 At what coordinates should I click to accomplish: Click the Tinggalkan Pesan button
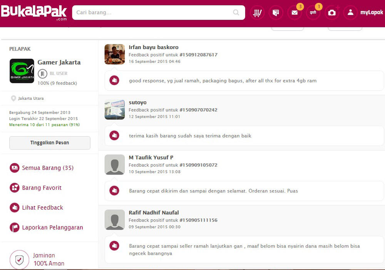click(50, 143)
